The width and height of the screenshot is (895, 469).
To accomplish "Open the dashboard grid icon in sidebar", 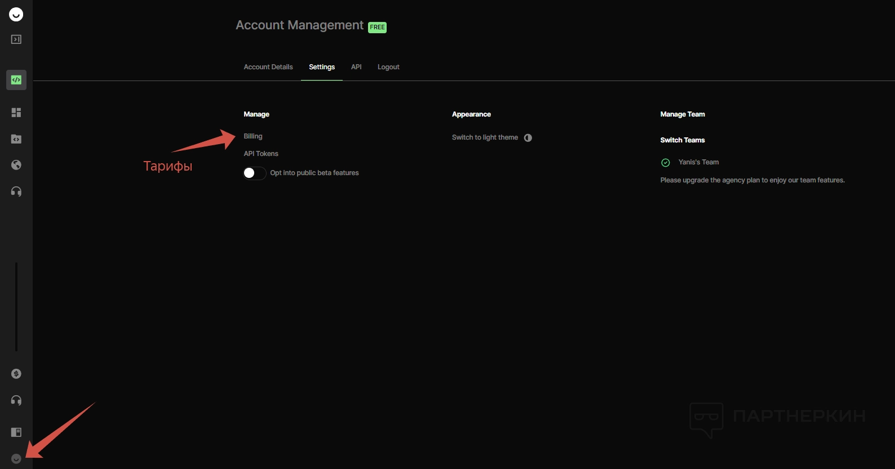I will click(16, 113).
